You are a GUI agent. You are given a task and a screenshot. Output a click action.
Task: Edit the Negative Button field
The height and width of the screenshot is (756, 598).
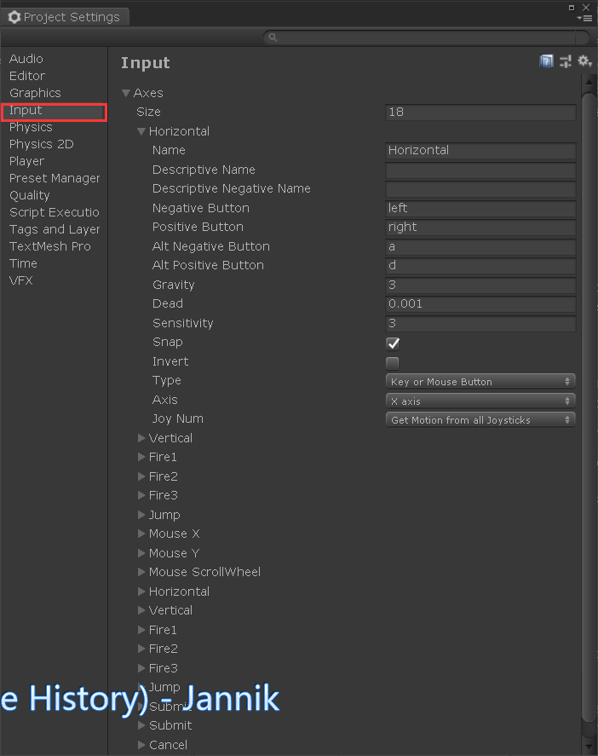(480, 208)
